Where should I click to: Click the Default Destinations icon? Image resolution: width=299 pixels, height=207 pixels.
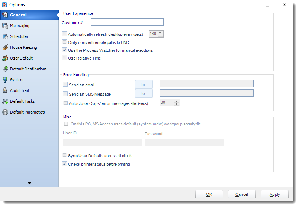tap(5, 69)
